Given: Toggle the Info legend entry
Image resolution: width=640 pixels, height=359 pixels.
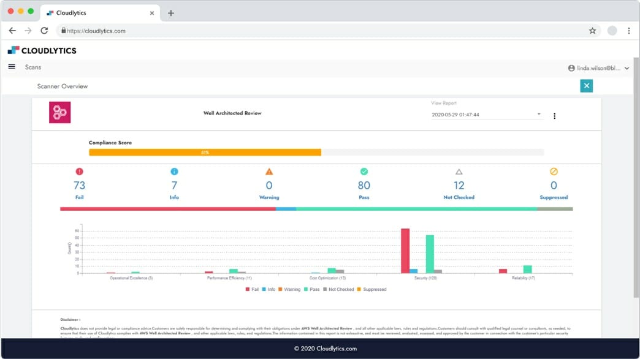Looking at the screenshot, I should (269, 289).
